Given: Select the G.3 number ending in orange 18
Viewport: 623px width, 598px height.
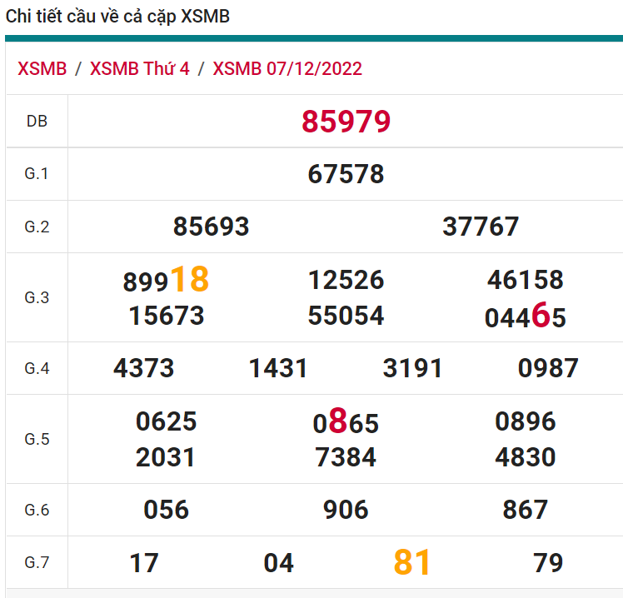Looking at the screenshot, I should [x=166, y=281].
